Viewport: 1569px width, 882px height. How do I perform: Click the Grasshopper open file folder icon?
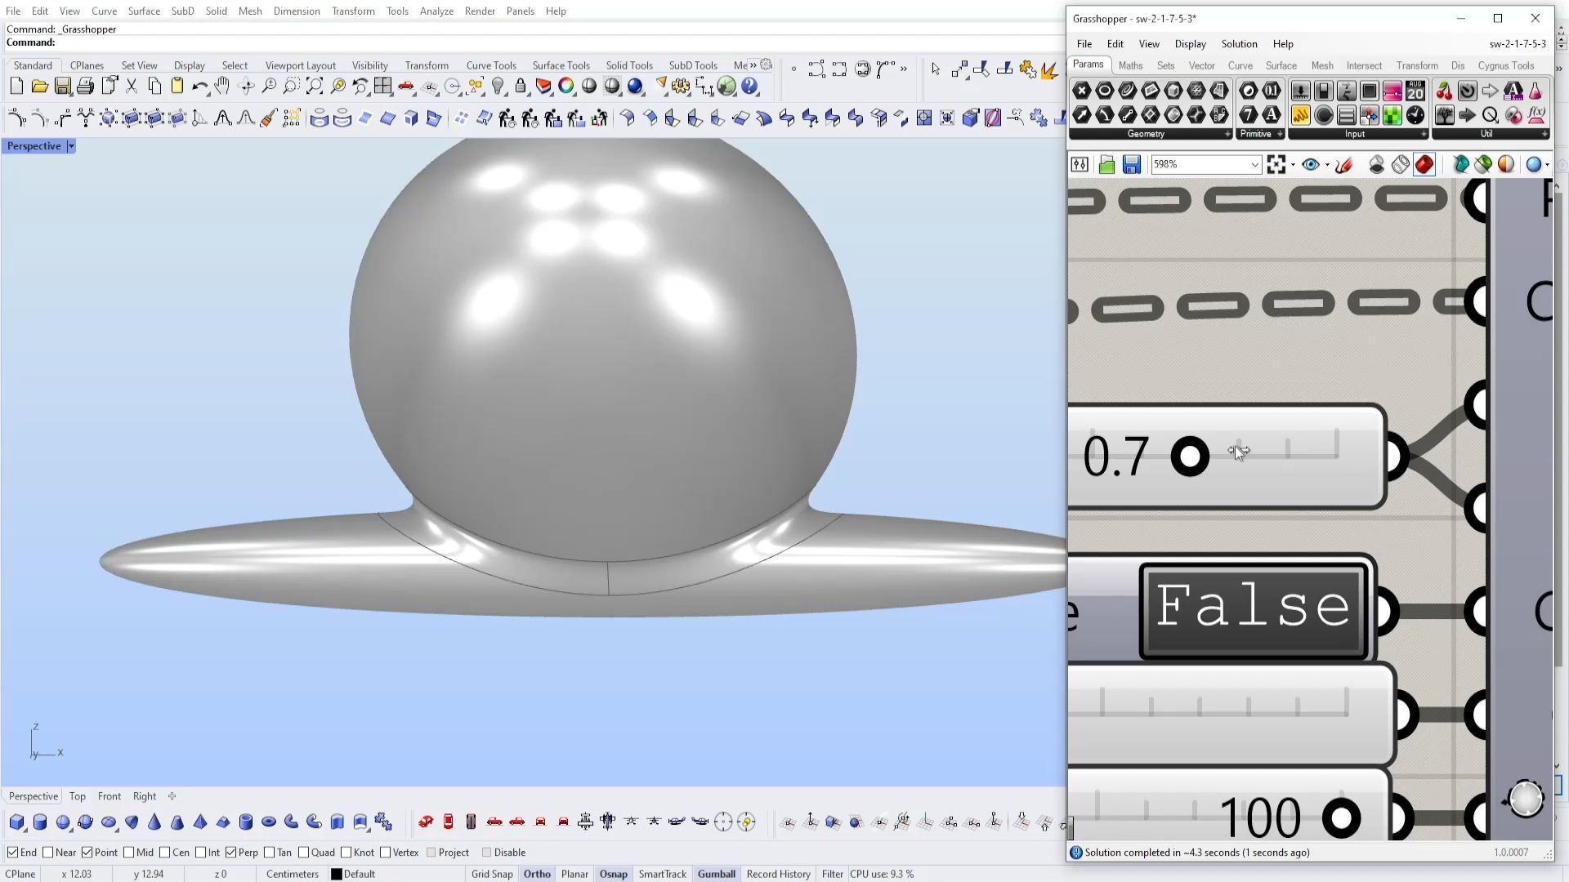coord(1106,165)
